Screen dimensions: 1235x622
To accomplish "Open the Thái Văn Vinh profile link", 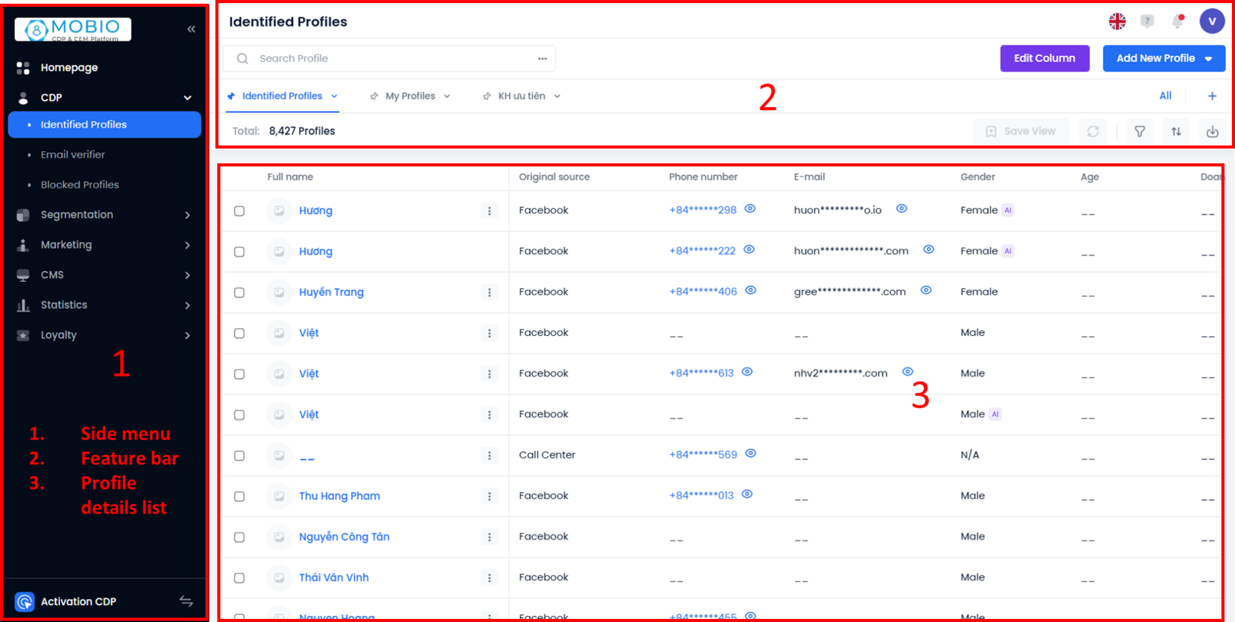I will (x=334, y=578).
